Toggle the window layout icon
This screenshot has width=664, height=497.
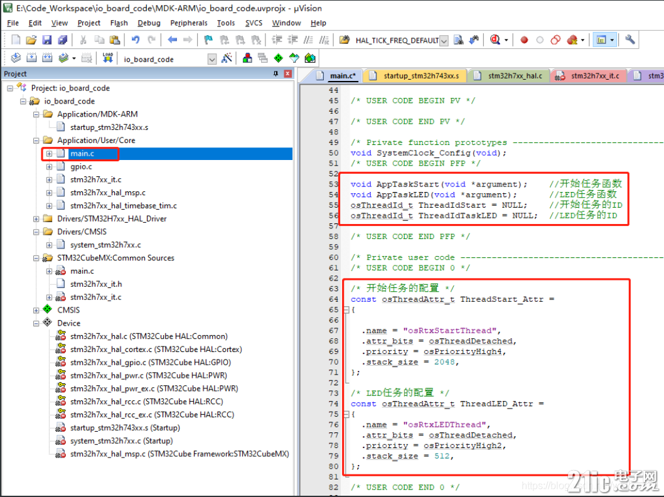[601, 40]
